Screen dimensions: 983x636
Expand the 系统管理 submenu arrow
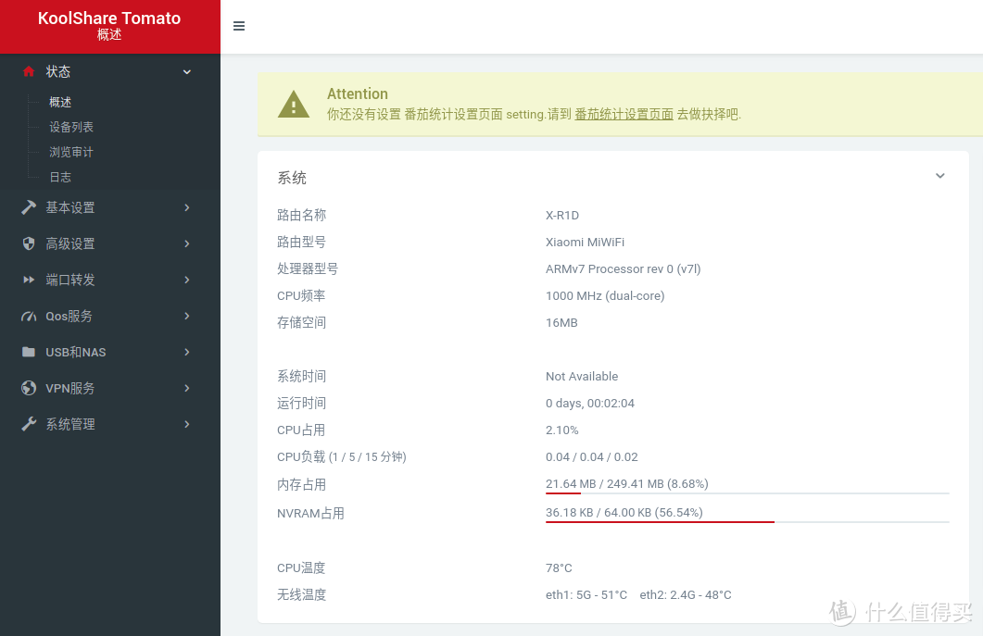click(187, 424)
